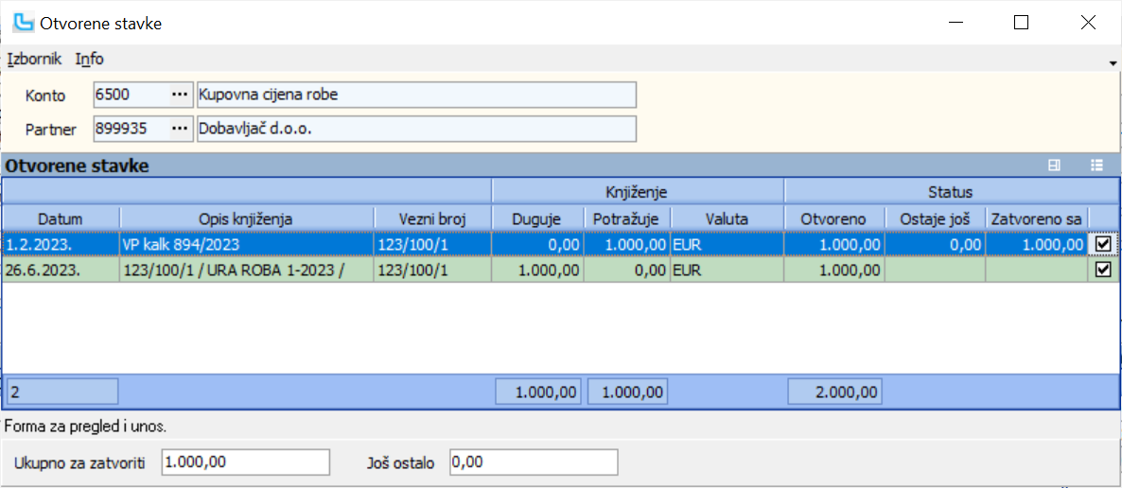Uncheck the checkbox for VP kalk 894/2023 row
The height and width of the screenshot is (488, 1122).
(1102, 245)
